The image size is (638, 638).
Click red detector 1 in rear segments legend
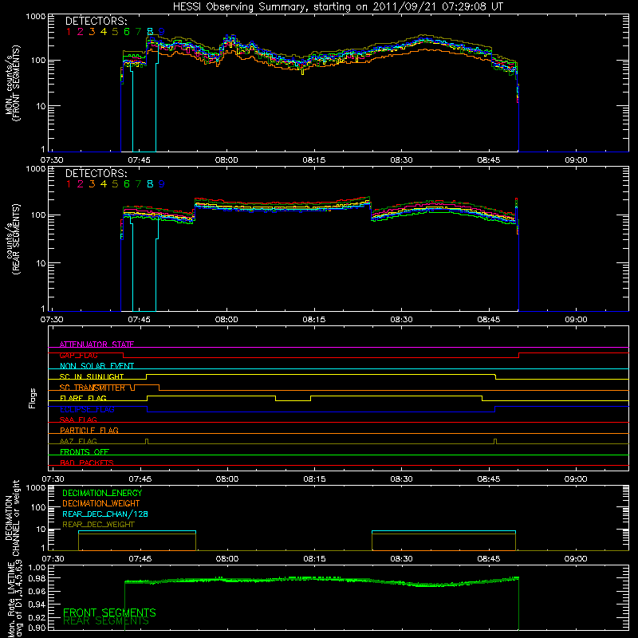69,184
